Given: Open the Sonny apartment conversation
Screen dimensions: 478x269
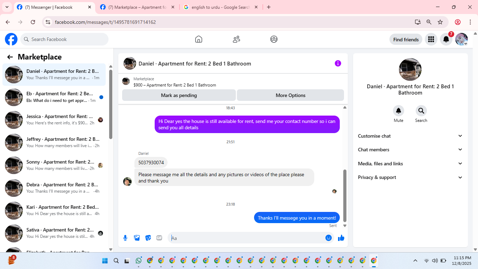Looking at the screenshot, I should (54, 165).
